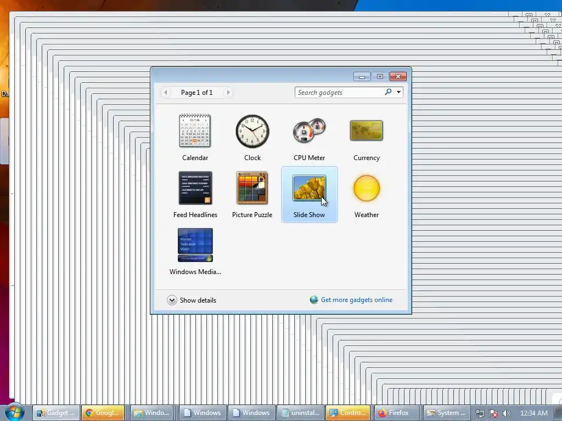The image size is (562, 421).
Task: Click the search magnifier icon
Action: pyautogui.click(x=388, y=92)
